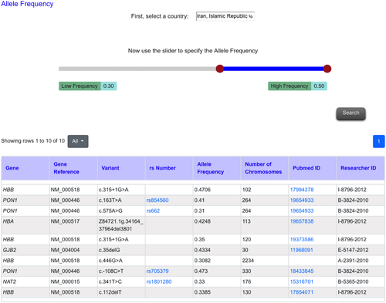This screenshot has height=303, width=386.
Task: Go to page 1 of results
Action: click(378, 141)
